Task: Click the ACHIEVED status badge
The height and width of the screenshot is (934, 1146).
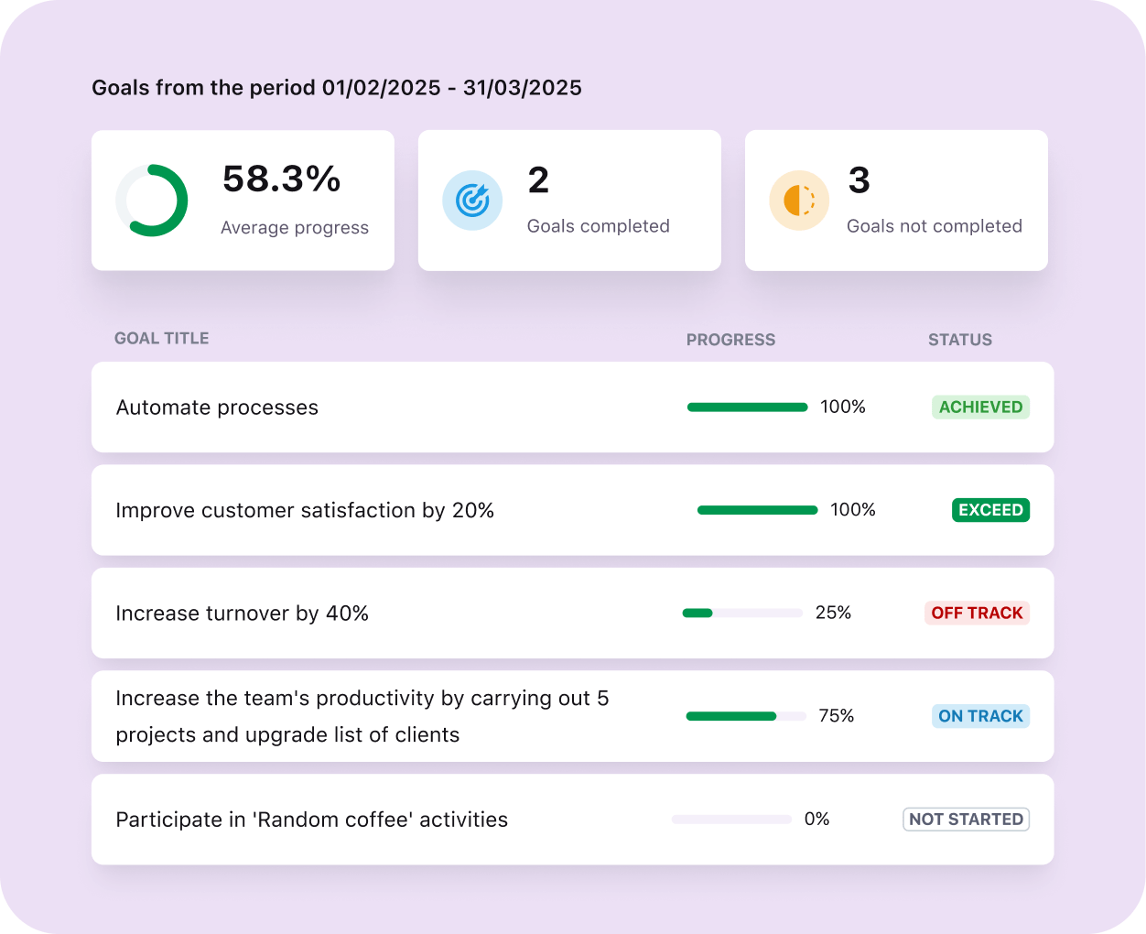Action: 980,407
